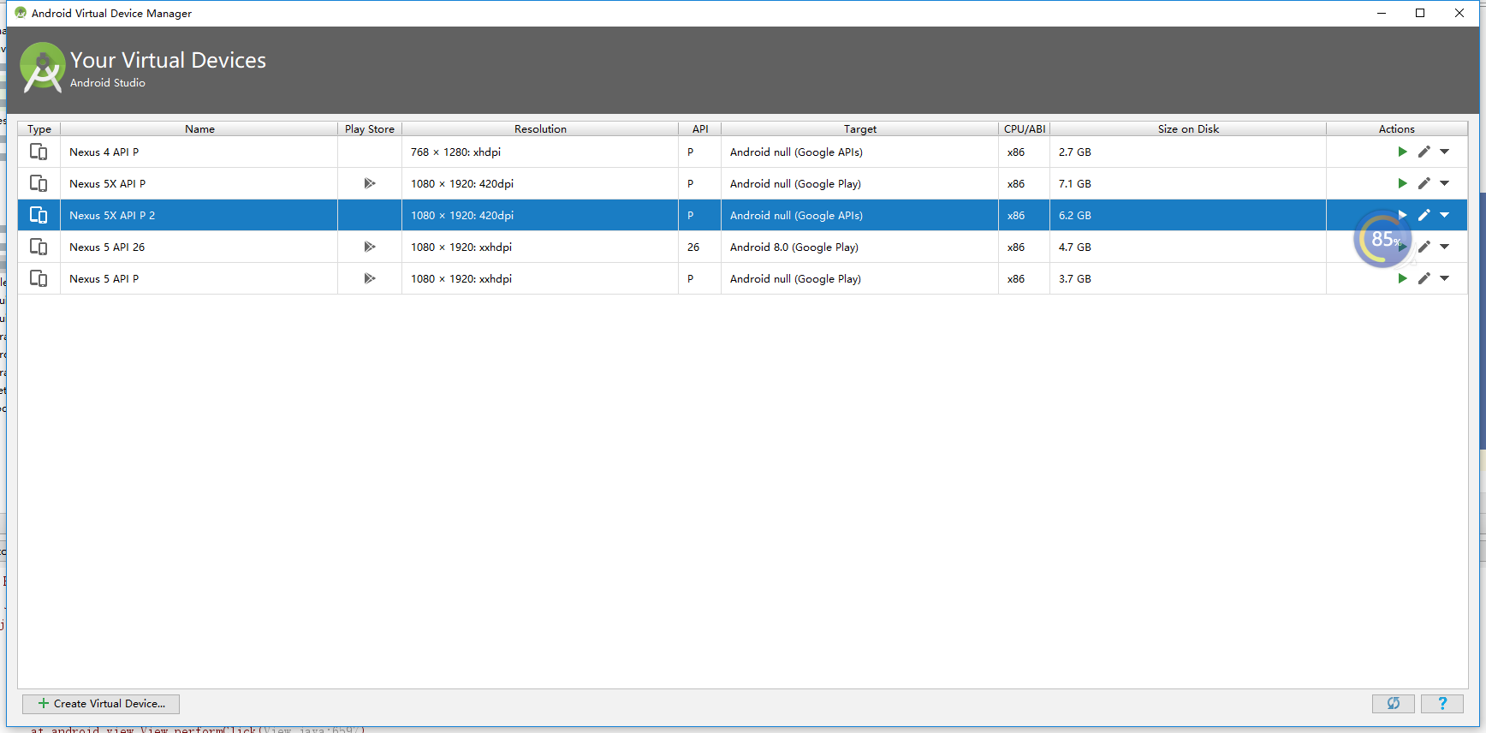Click the 2.7 GB size cell
Screen dimensions: 1486x733
tap(1188, 152)
